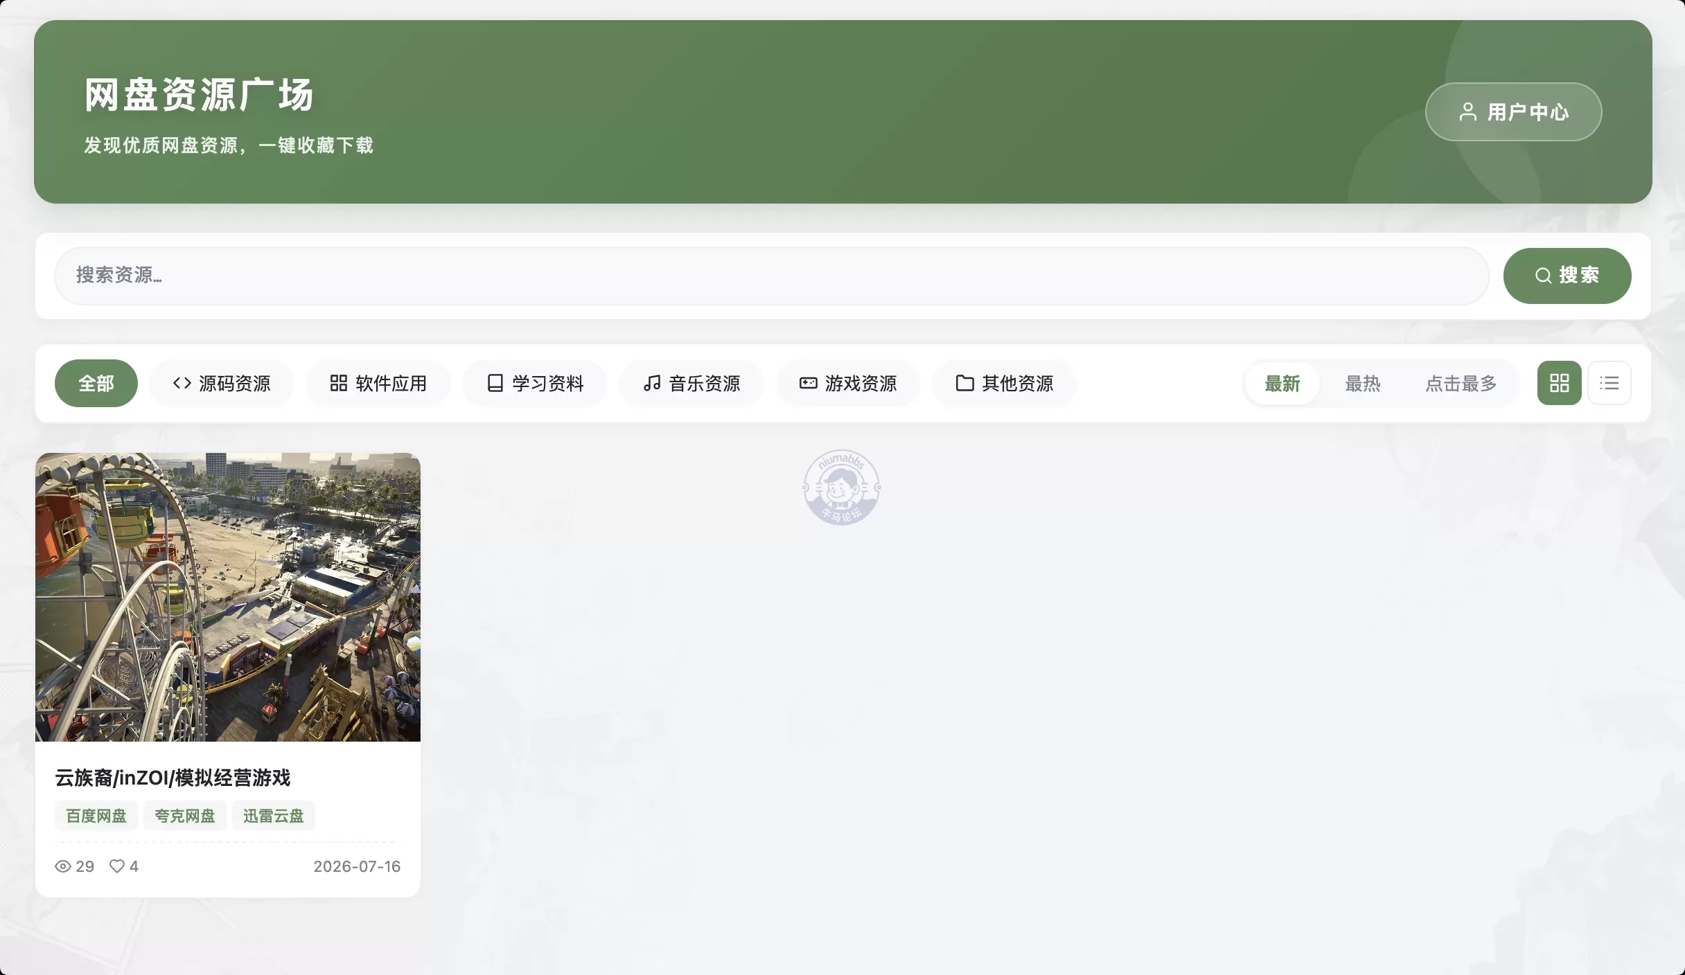Open the 其他资源 category
This screenshot has width=1685, height=975.
[1005, 383]
